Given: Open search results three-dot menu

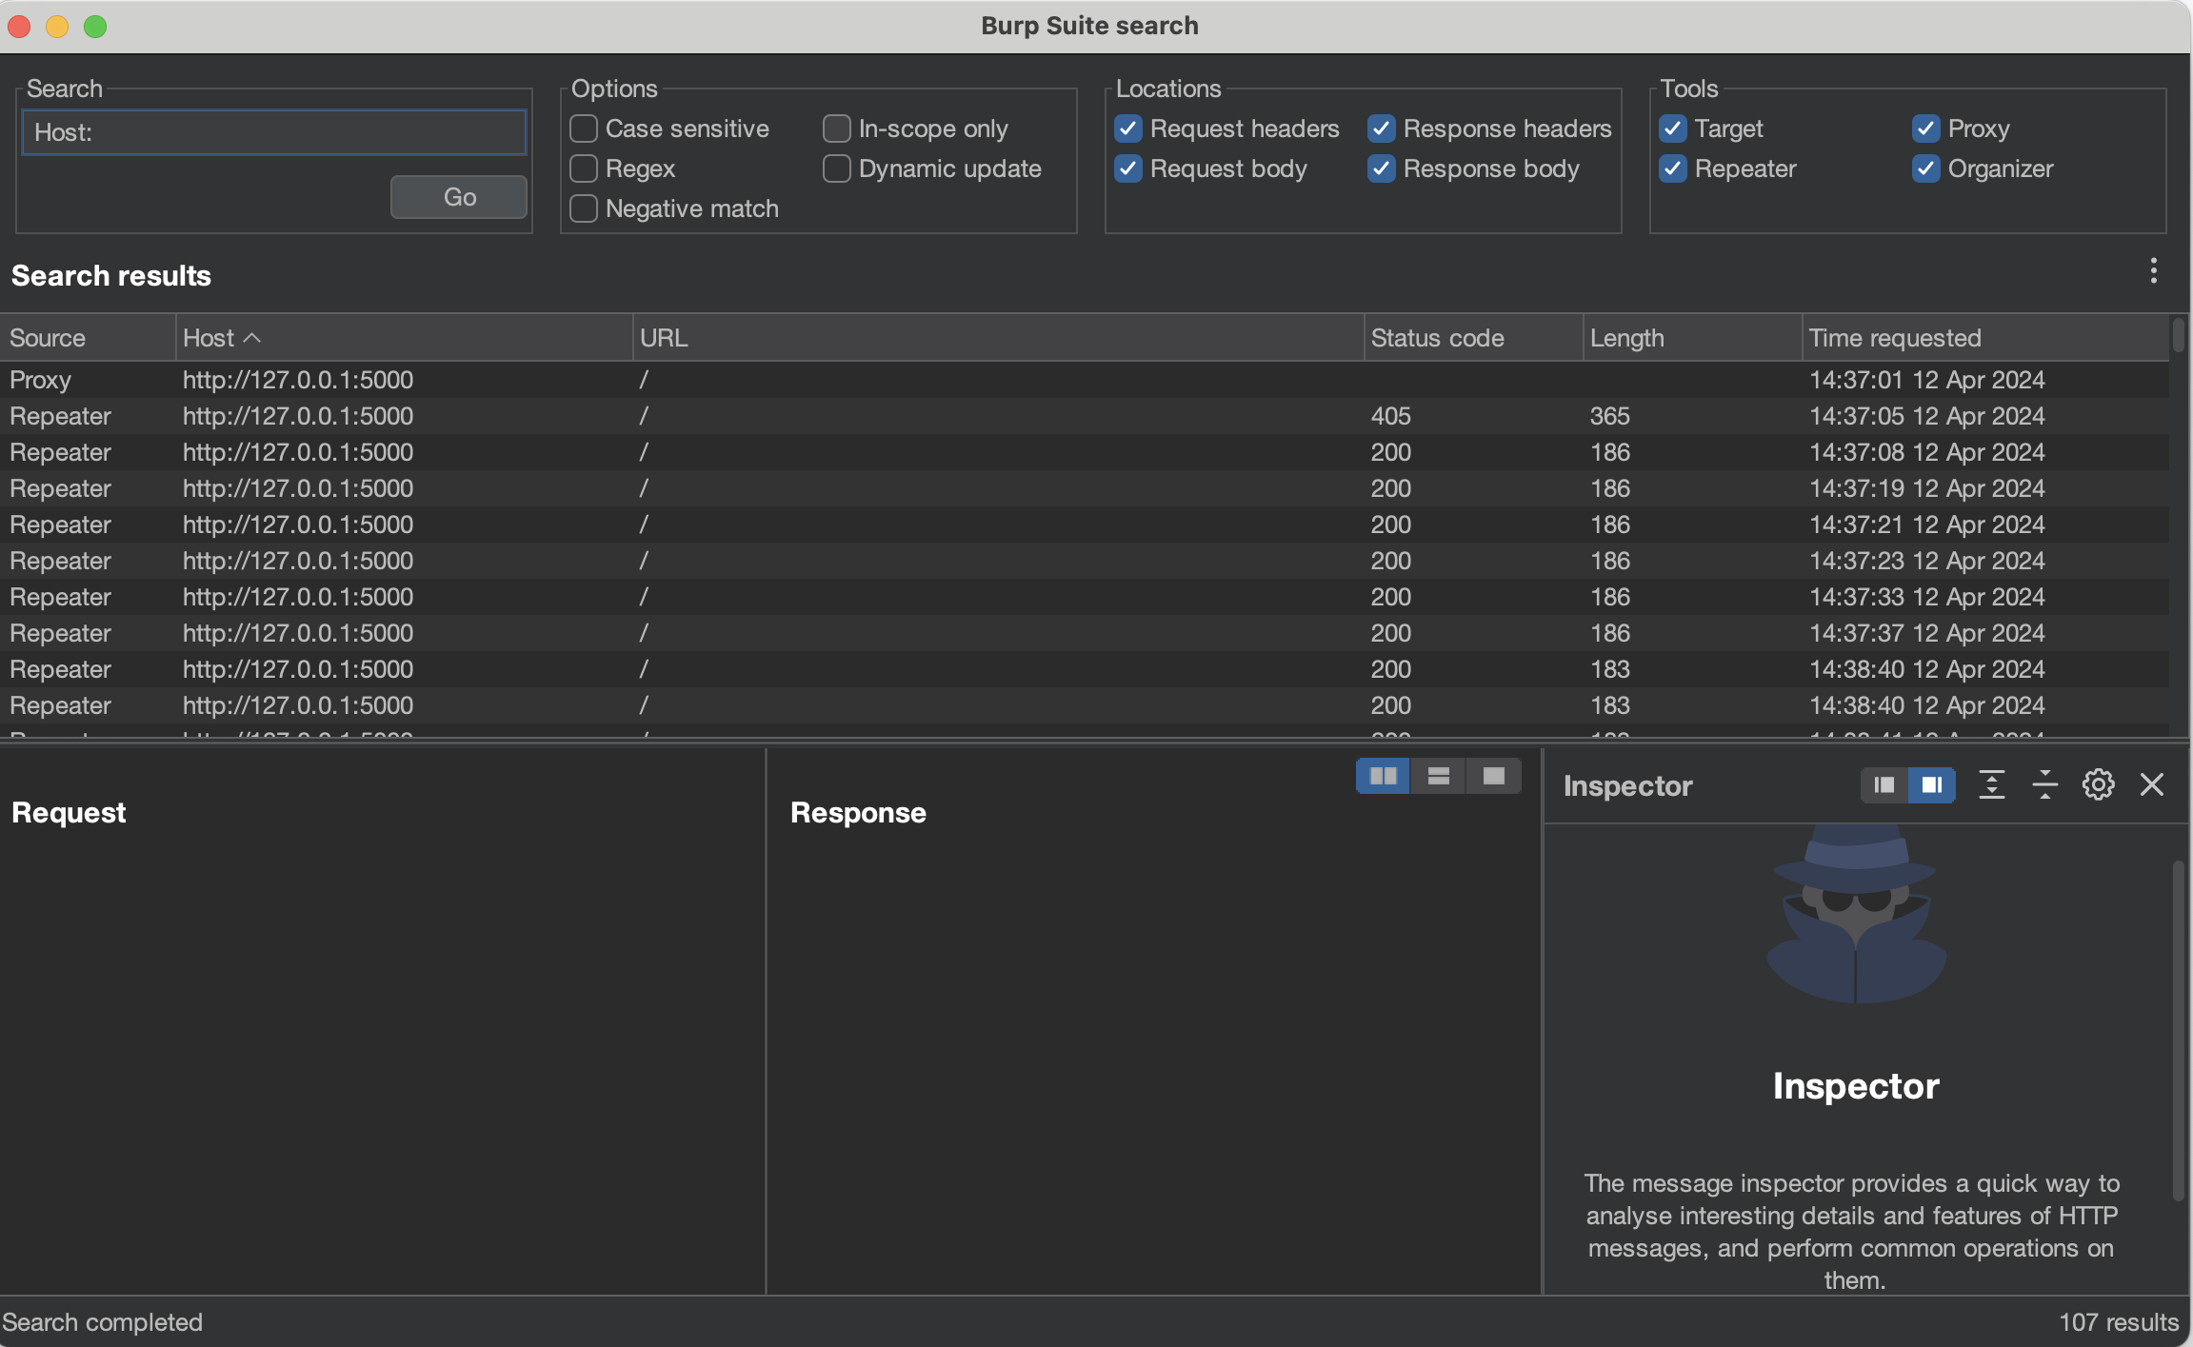Looking at the screenshot, I should point(2153,271).
